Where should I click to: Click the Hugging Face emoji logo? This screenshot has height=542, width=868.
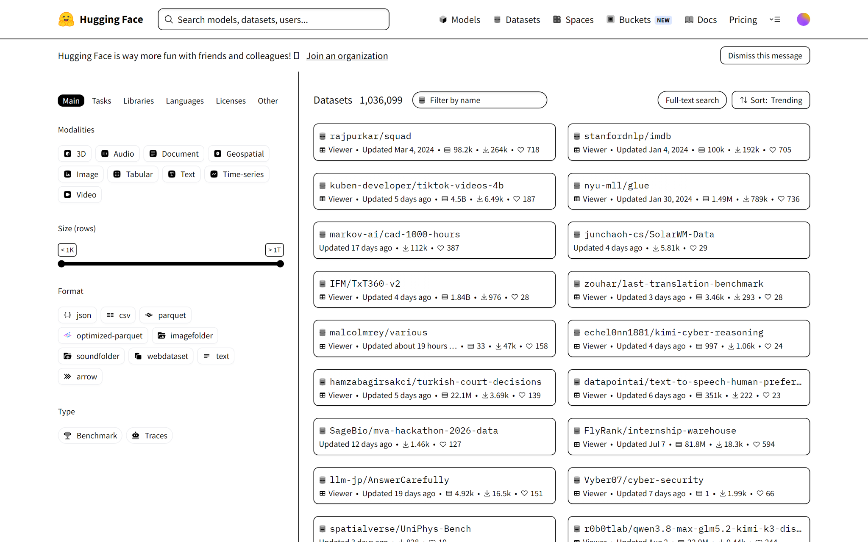click(66, 19)
